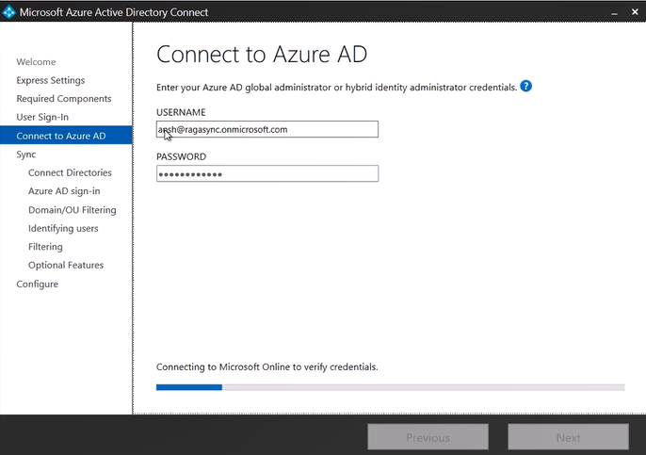Screen dimensions: 646x455
Task: Click the global administrator credentials instruction text
Action: pyautogui.click(x=336, y=88)
